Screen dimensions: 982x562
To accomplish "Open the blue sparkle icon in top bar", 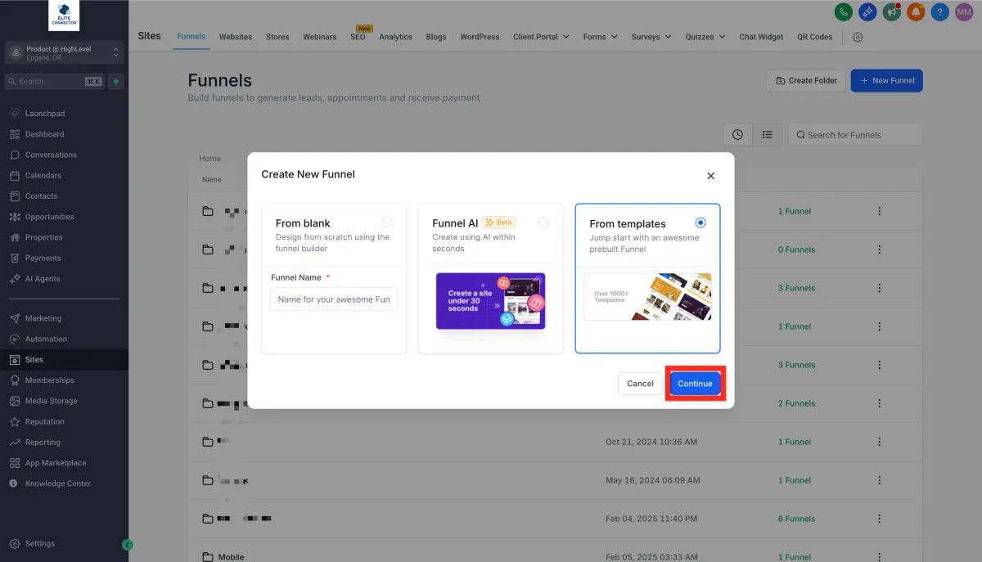I will (x=867, y=12).
